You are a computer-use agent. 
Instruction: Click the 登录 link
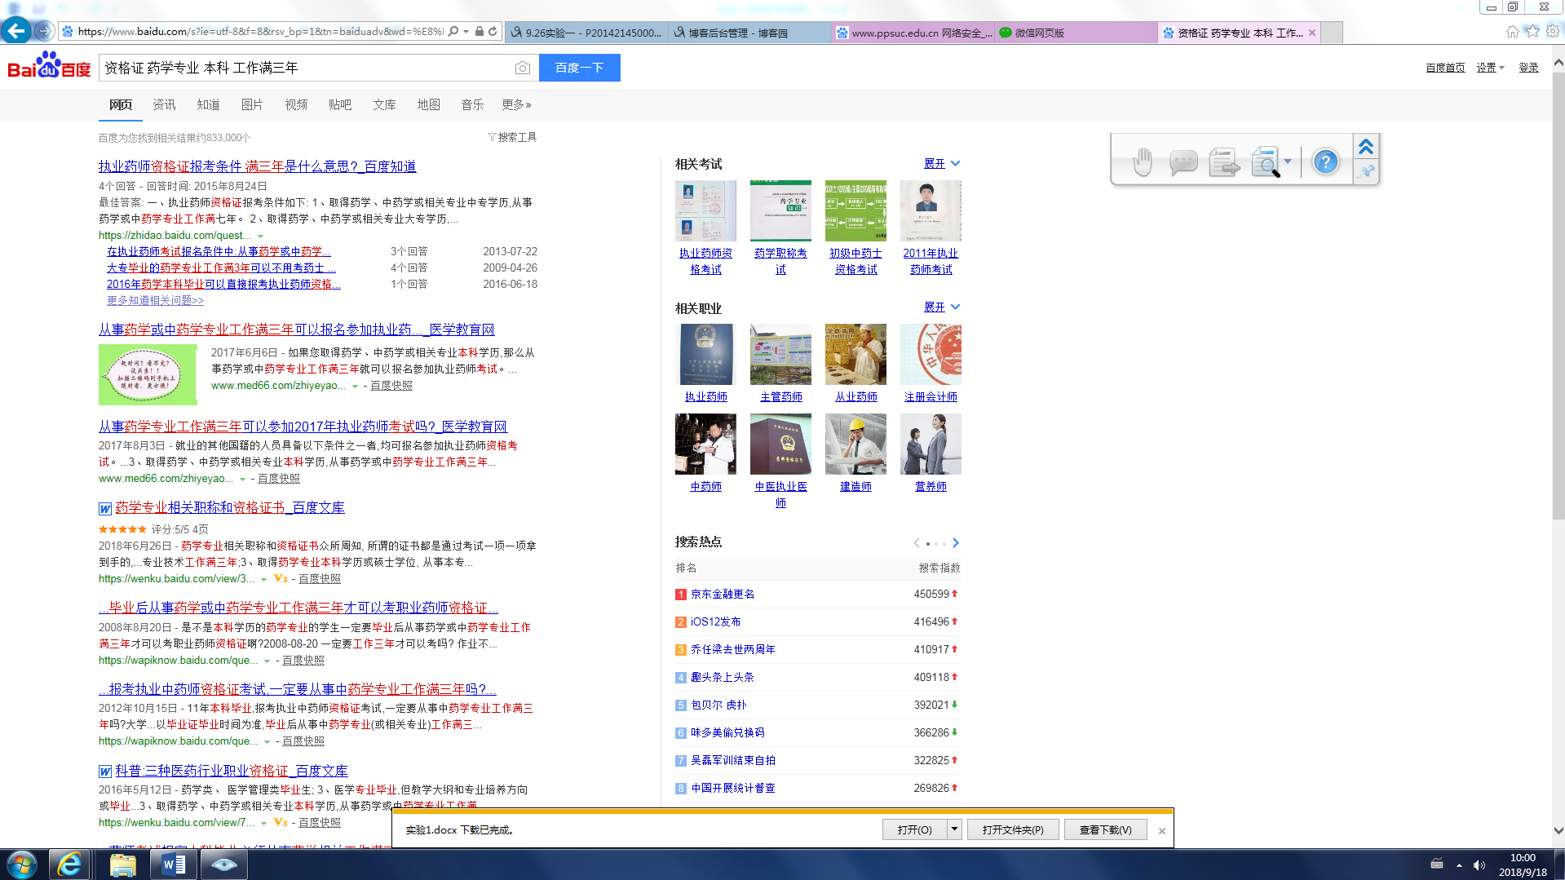1528,68
